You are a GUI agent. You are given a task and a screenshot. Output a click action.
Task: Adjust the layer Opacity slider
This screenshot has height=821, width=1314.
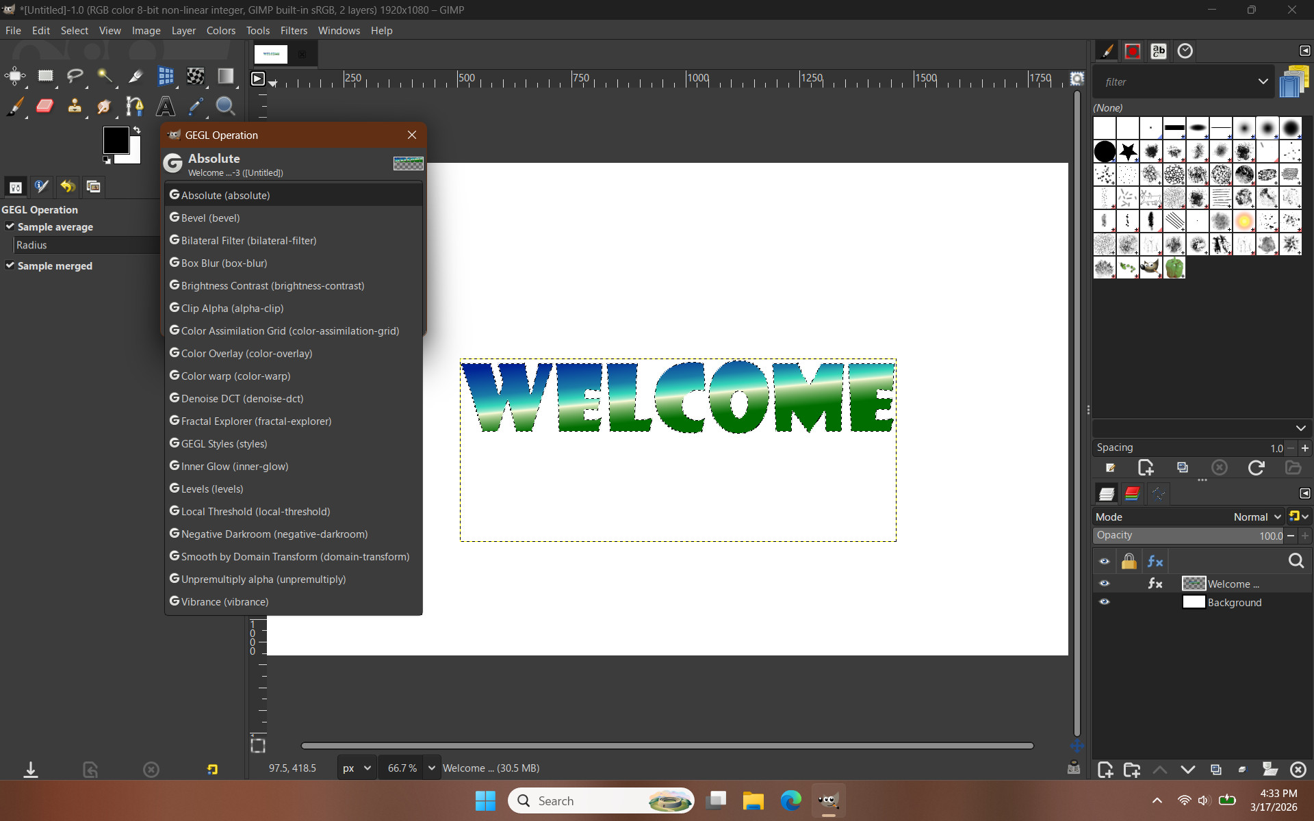point(1189,536)
